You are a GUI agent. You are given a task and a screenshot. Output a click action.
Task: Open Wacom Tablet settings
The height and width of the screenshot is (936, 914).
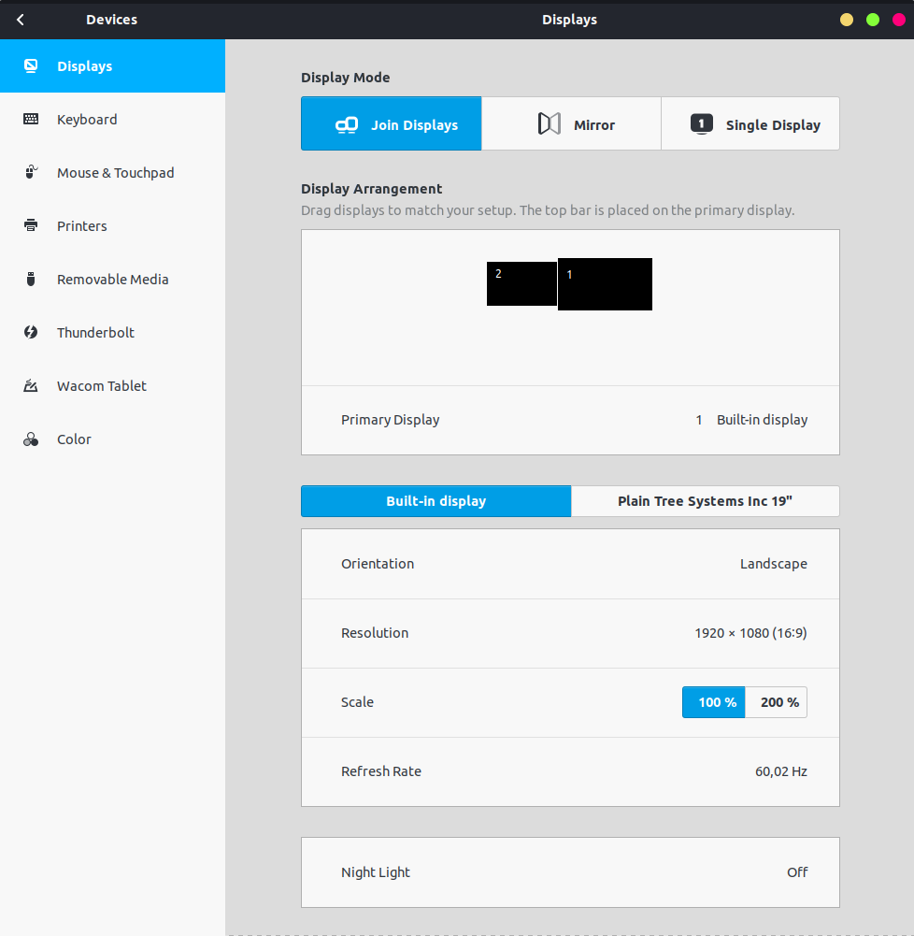(x=113, y=385)
